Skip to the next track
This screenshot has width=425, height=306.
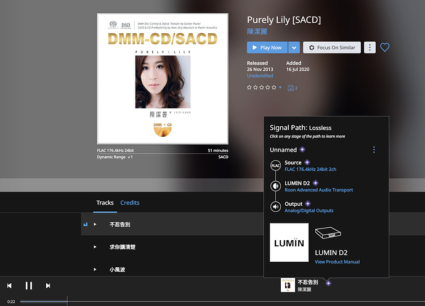[48, 286]
